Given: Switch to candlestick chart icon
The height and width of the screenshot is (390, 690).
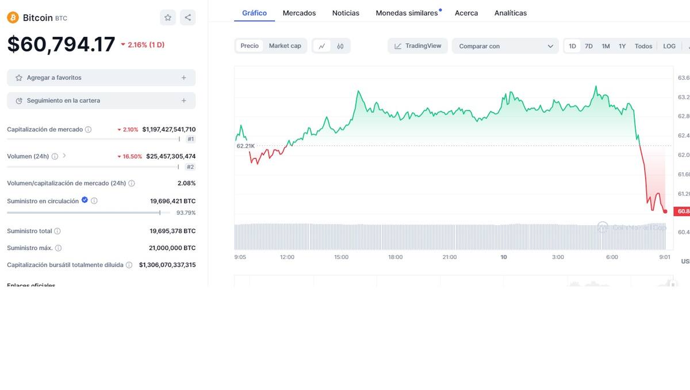Looking at the screenshot, I should [x=340, y=46].
